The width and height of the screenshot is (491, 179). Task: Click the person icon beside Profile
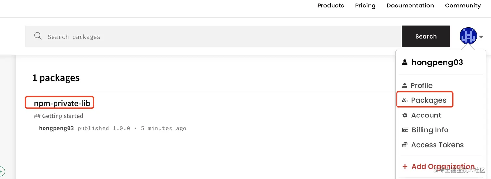pyautogui.click(x=404, y=86)
